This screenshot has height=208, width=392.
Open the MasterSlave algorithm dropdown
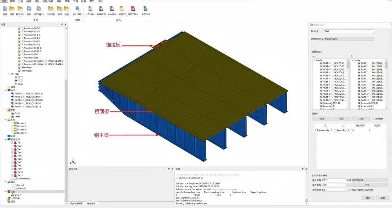[348, 38]
